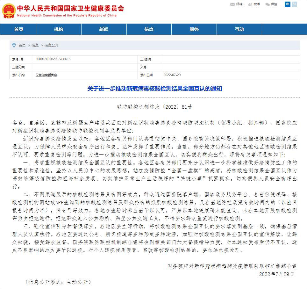
Task: Click the Weibo eye-style icon before 微博
Action: (250, 4)
